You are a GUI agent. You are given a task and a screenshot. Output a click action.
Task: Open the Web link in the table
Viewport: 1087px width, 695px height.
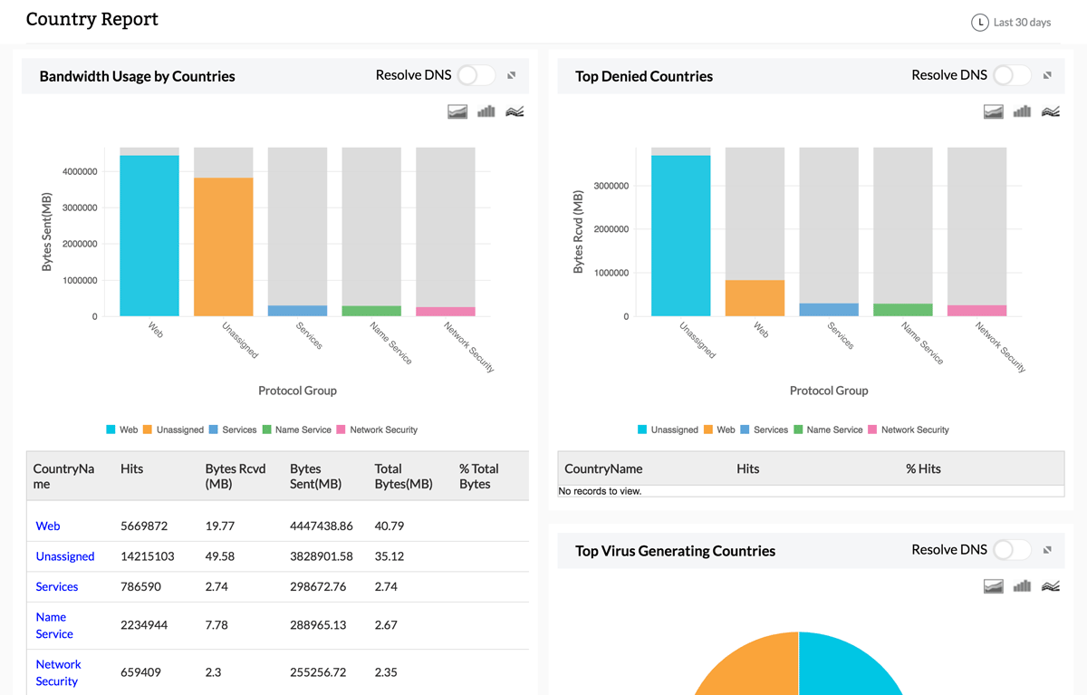point(48,526)
